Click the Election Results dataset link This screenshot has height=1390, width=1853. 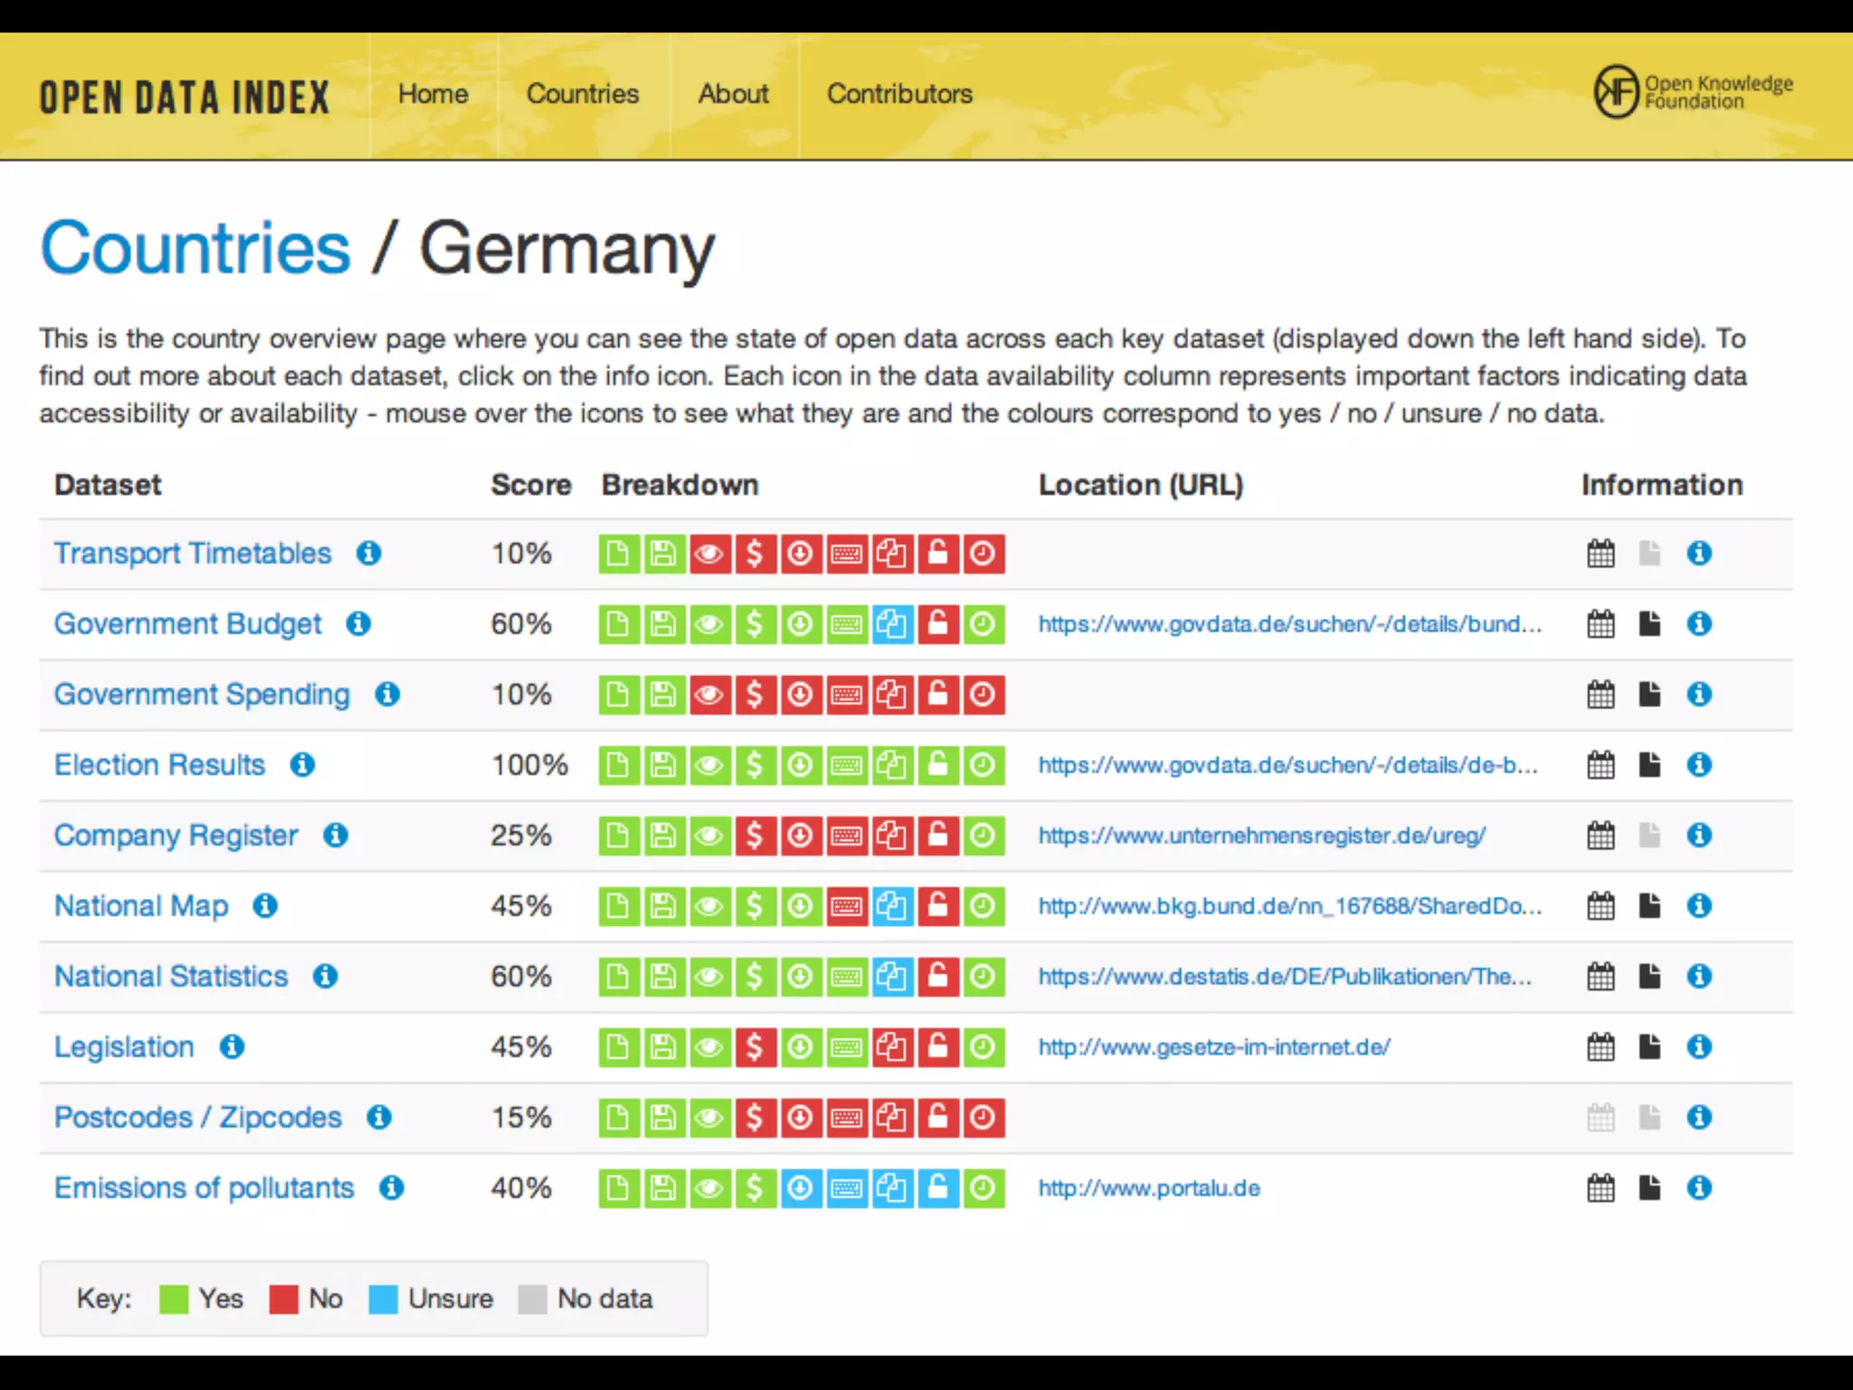(x=159, y=765)
